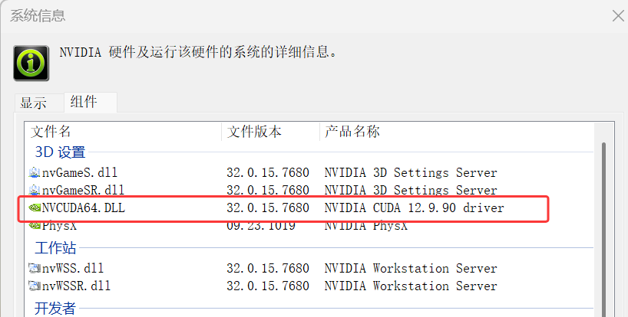The height and width of the screenshot is (317, 628).
Task: Click the NVCUDA64.DLL NVIDIA icon
Action: 35,208
